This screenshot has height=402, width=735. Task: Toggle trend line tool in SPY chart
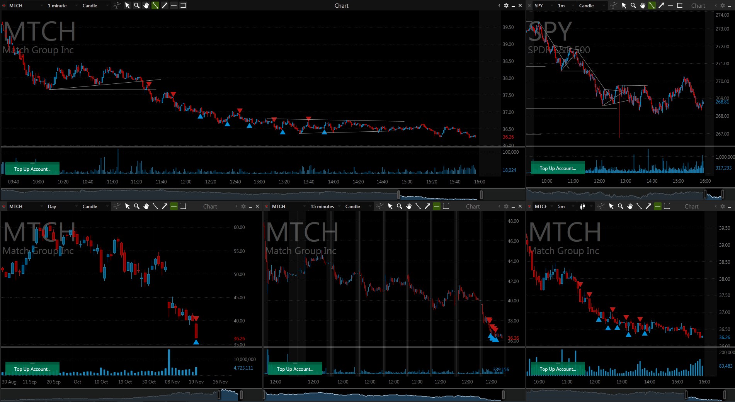click(x=652, y=5)
